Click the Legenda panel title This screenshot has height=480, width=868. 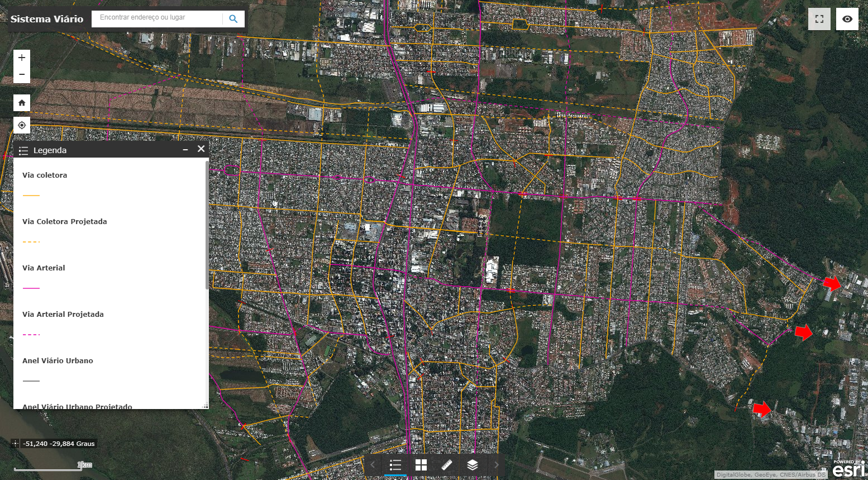tap(50, 150)
